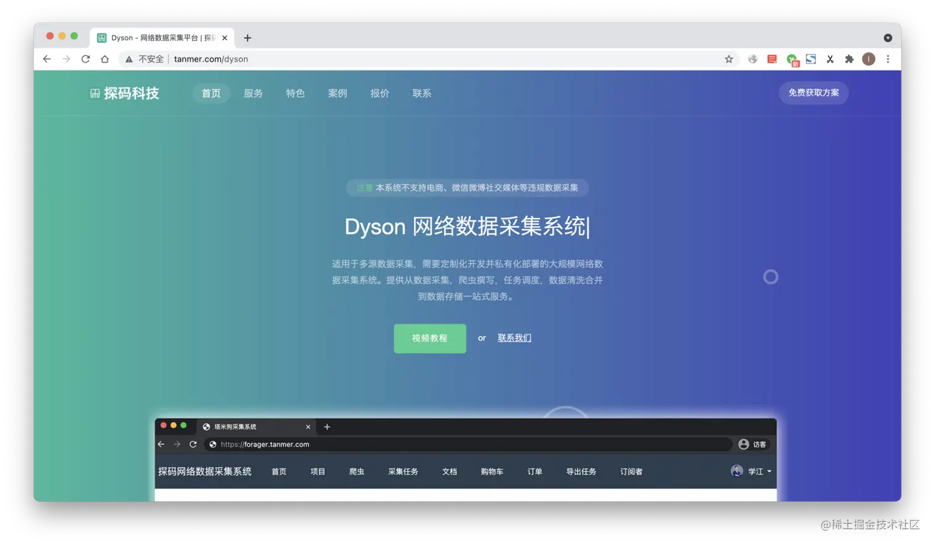935x546 pixels.
Task: Open 购物车 in the embedded app navbar
Action: [x=492, y=471]
